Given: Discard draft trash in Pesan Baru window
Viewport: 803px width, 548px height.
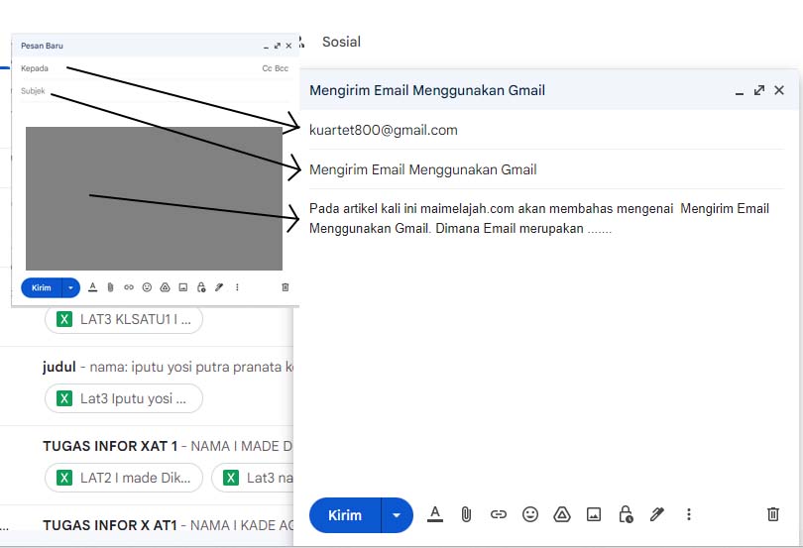Looking at the screenshot, I should click(286, 287).
